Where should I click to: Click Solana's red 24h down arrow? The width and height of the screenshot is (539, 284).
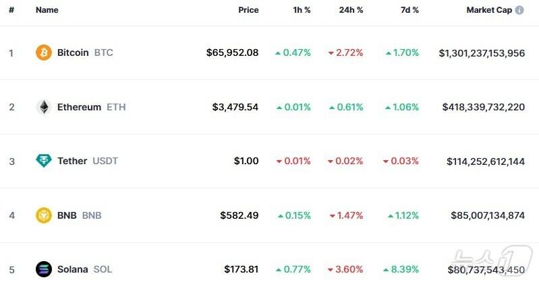331,269
